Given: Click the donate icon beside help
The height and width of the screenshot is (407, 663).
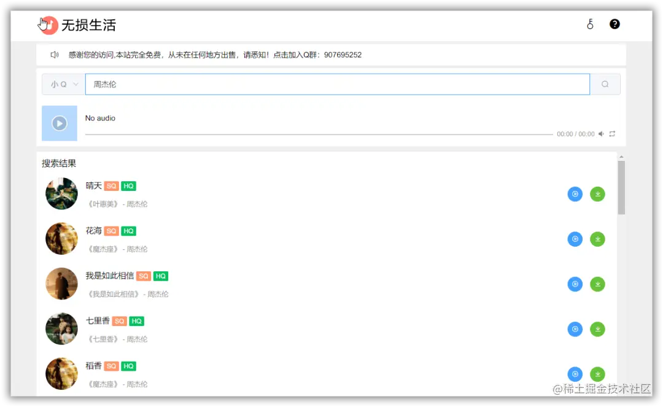Looking at the screenshot, I should [590, 24].
